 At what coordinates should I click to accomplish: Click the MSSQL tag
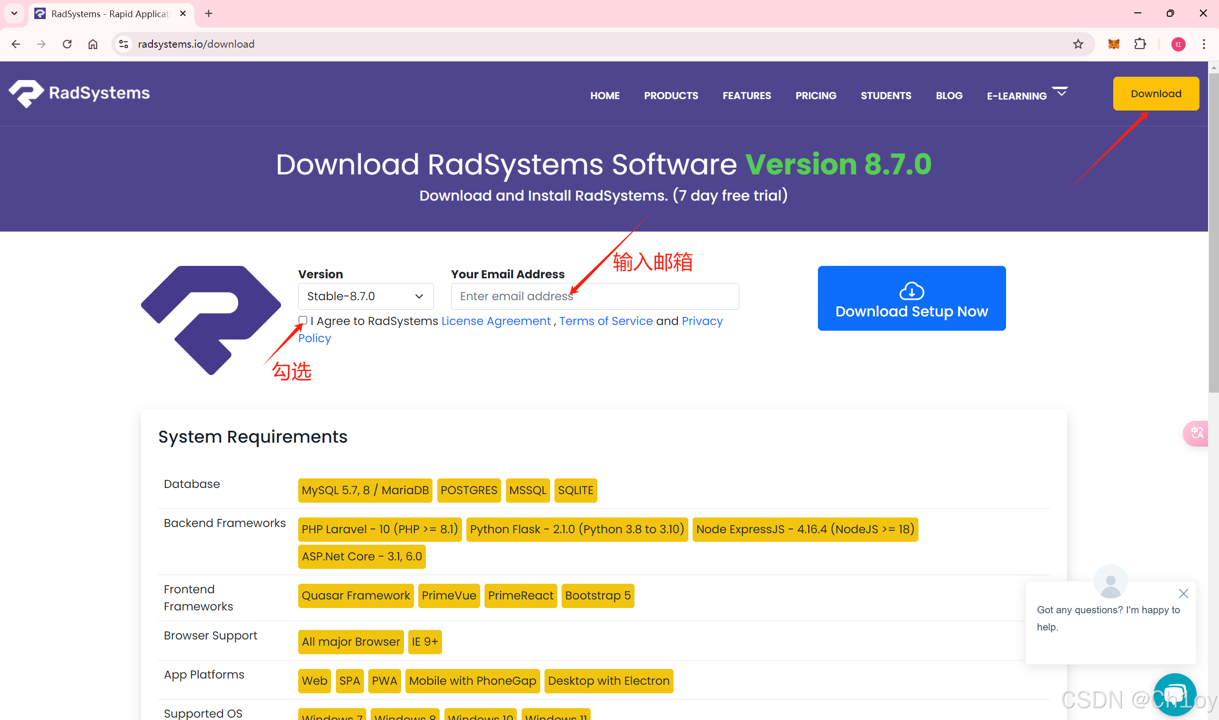click(527, 490)
